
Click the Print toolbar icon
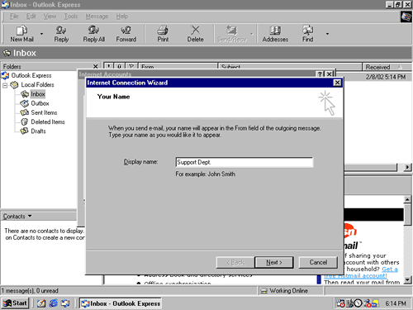tap(163, 34)
